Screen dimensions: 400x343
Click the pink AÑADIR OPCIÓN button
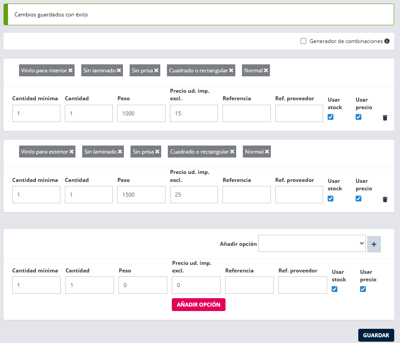tap(198, 305)
